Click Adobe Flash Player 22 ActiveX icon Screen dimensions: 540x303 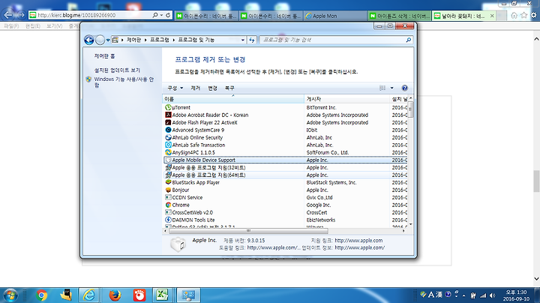168,122
